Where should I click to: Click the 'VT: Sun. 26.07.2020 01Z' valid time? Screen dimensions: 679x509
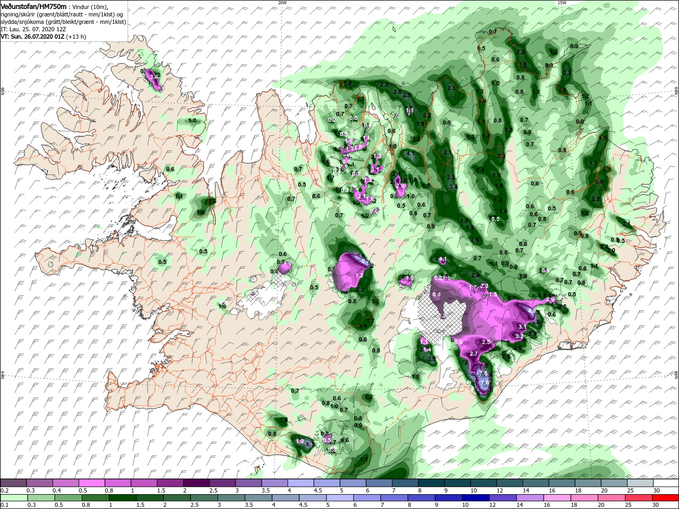[x=32, y=37]
